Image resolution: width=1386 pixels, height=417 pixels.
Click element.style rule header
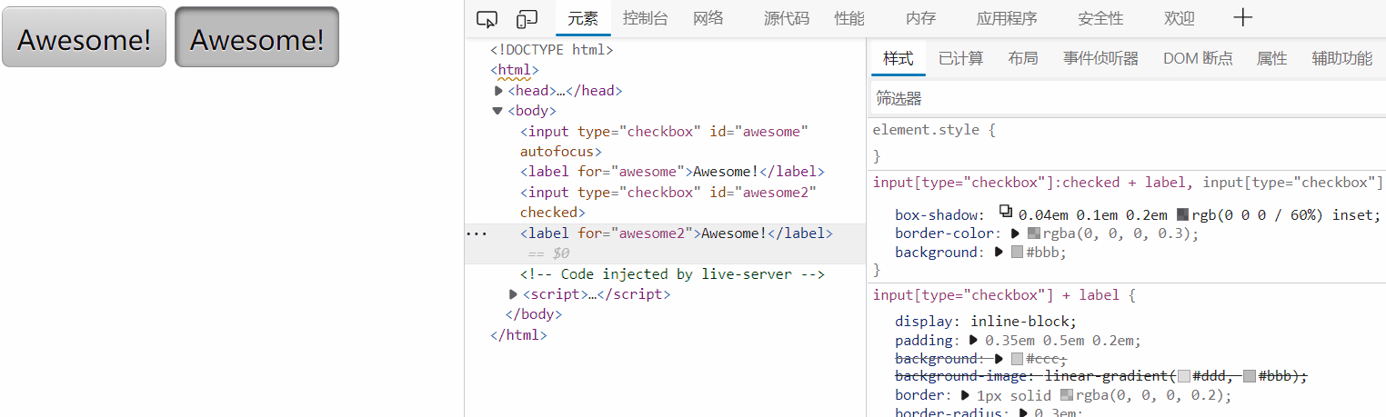[x=934, y=130]
